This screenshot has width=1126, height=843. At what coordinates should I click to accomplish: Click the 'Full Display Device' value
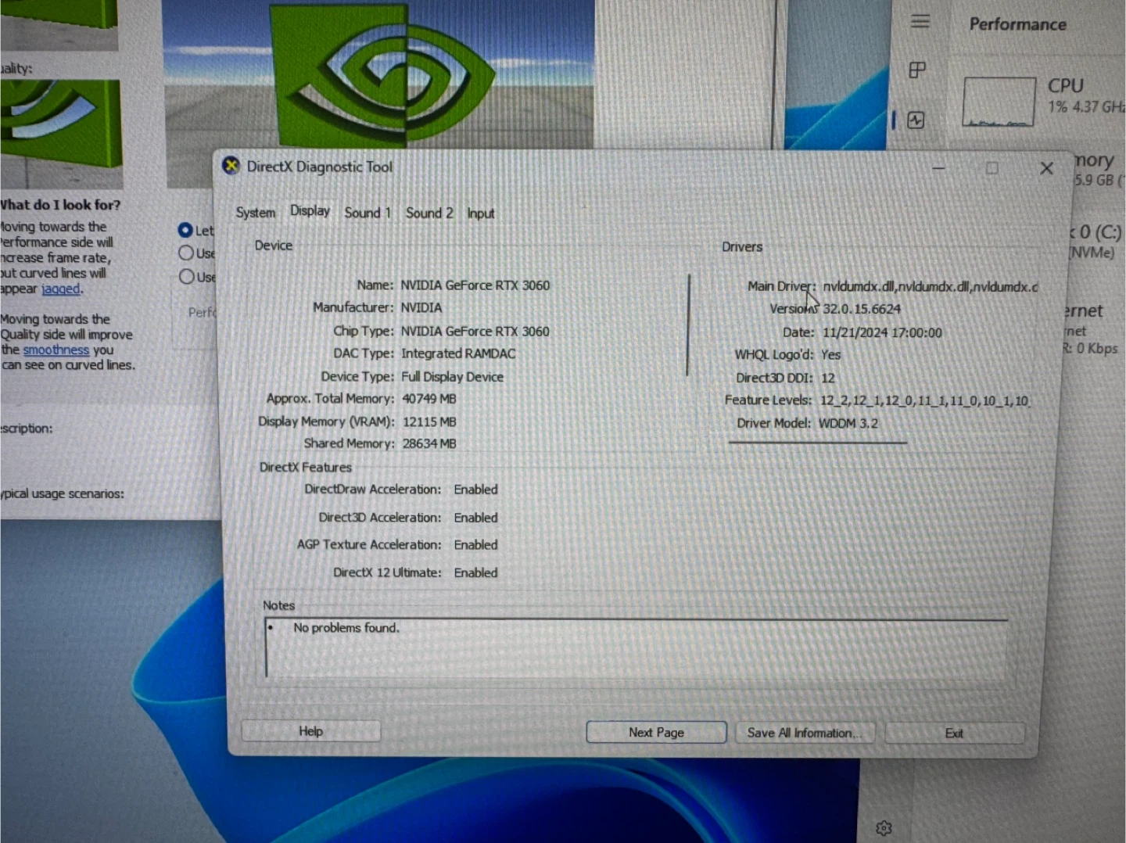click(x=452, y=377)
